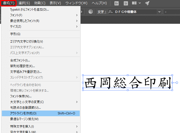Open the 表示(V) menu
This screenshot has height=133, width=180.
pos(55,3)
